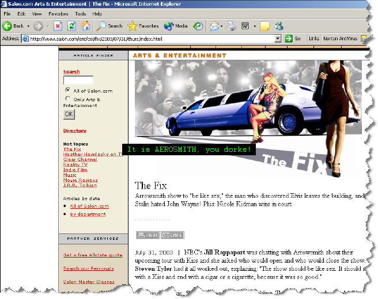Open Heather Havrilesky on TV link
This screenshot has height=299, width=378.
tap(93, 154)
